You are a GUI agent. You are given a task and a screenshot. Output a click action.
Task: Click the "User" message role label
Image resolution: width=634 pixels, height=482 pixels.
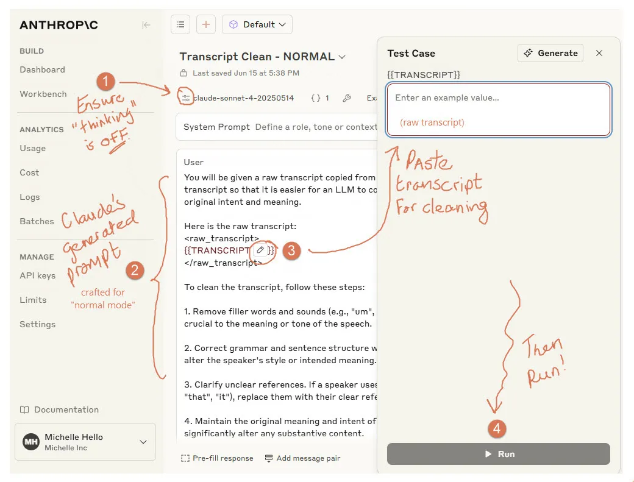(x=194, y=162)
